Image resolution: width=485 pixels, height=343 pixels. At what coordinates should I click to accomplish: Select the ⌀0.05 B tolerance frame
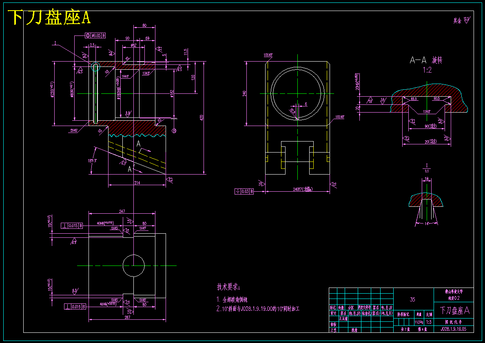coord(95,35)
